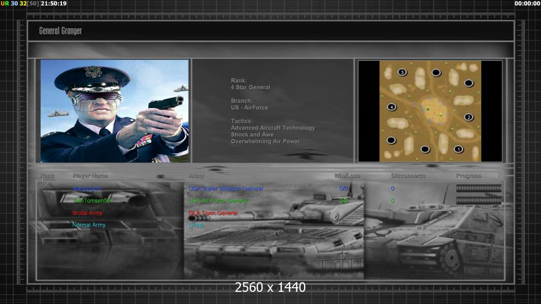Click the "Shock and Awe" tactic

252,135
